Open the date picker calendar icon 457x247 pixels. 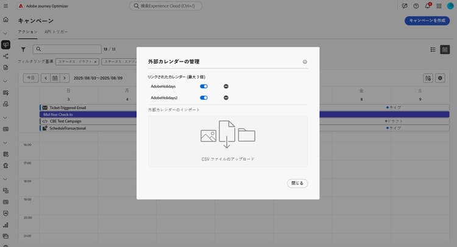[x=55, y=78]
